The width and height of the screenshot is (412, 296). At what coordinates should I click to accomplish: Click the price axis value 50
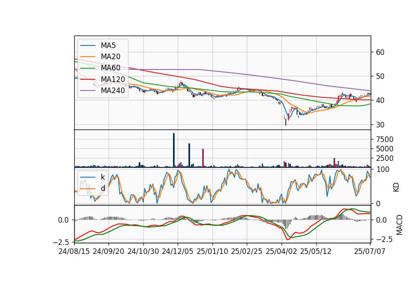(x=380, y=76)
